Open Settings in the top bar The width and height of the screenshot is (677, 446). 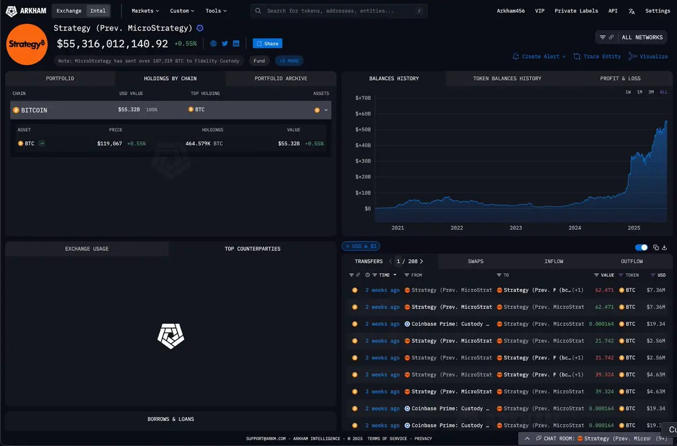[658, 11]
